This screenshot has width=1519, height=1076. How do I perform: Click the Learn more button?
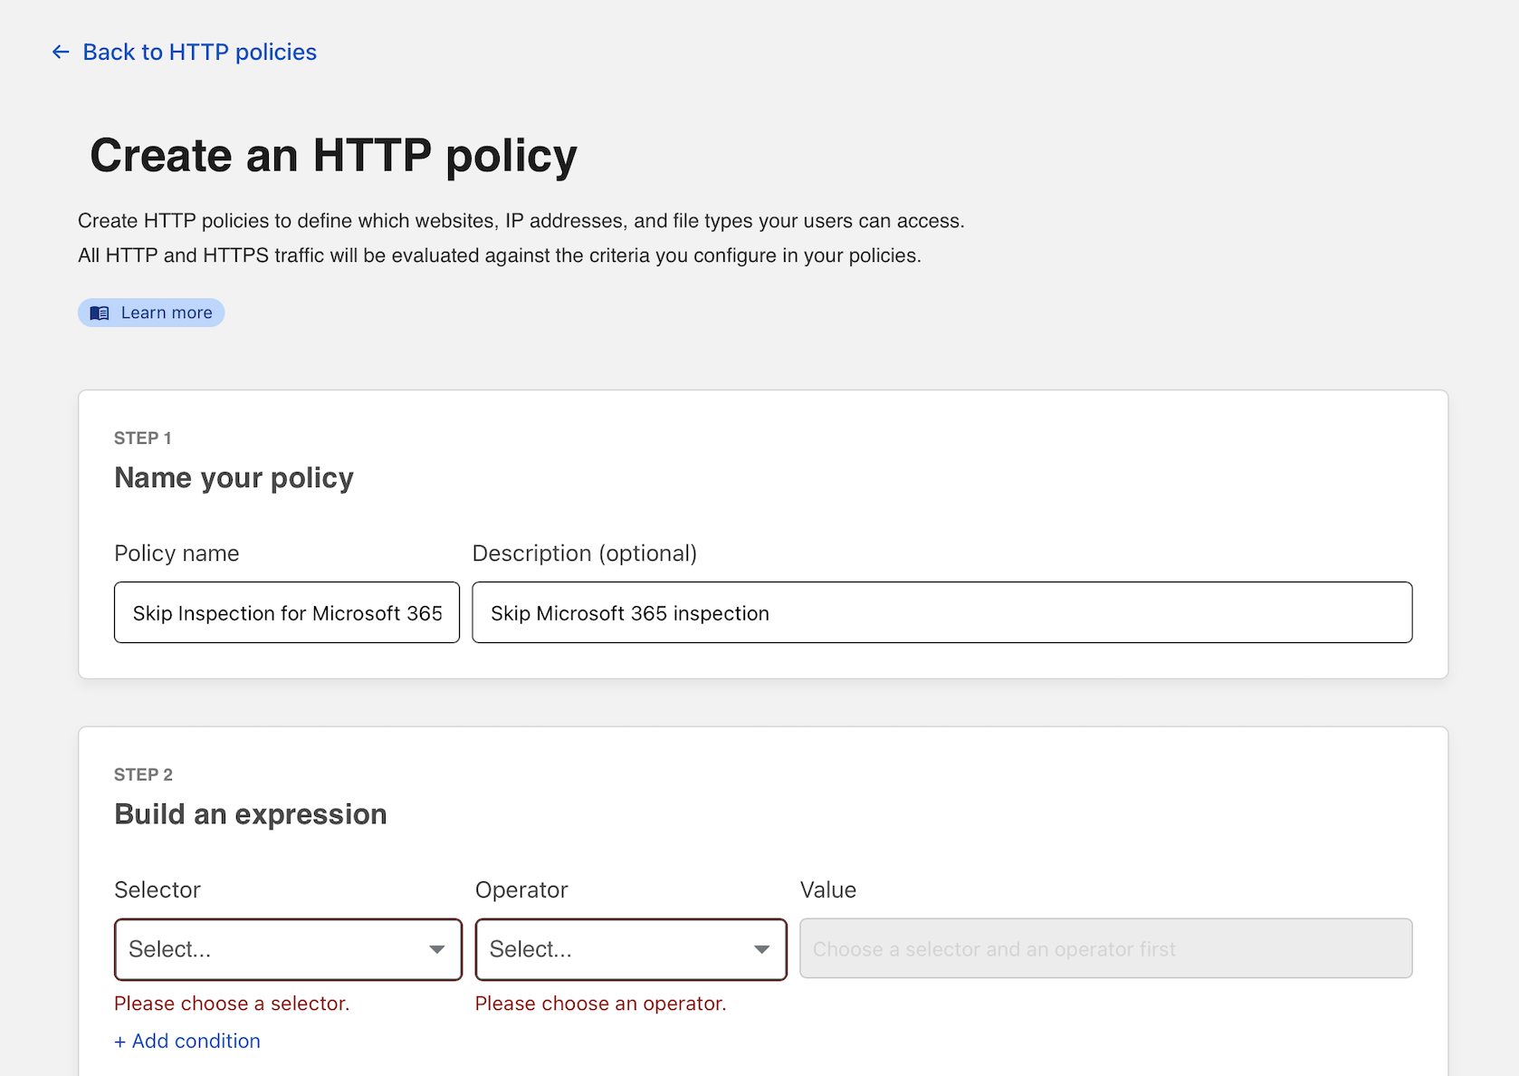pos(151,312)
